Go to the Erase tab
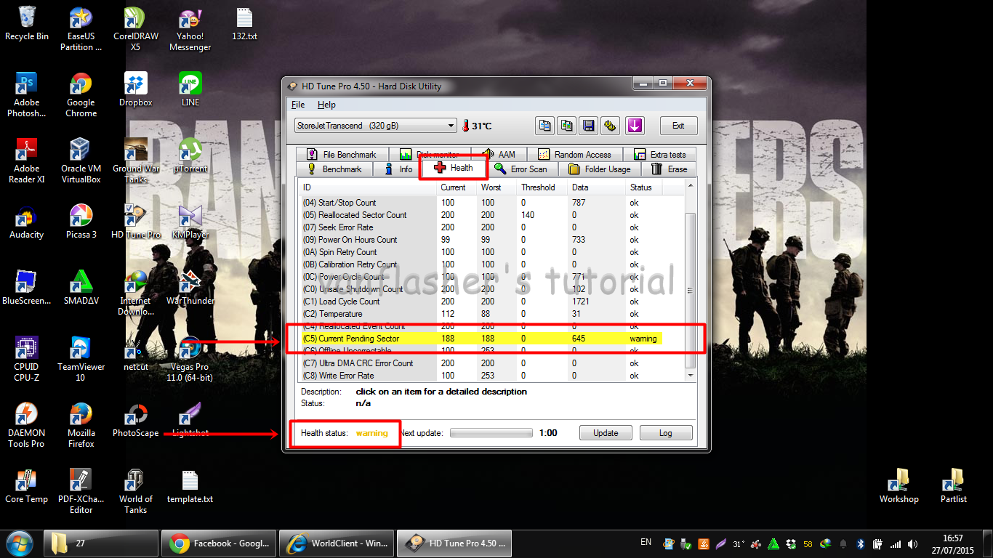993x558 pixels. (x=669, y=169)
